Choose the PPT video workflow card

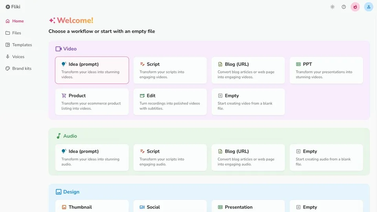(326, 70)
